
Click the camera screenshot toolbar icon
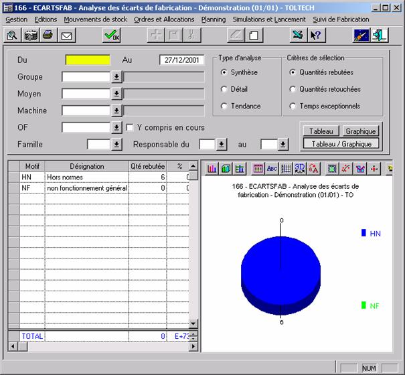[x=31, y=35]
